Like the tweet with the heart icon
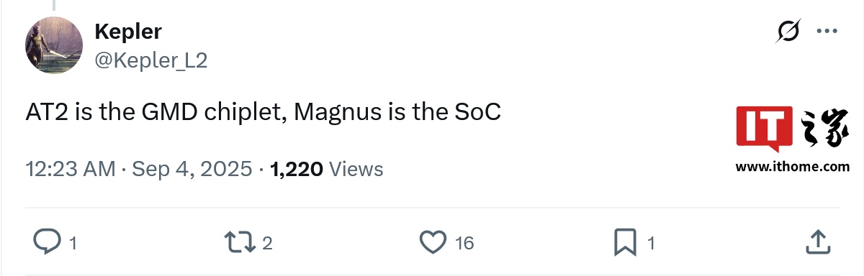This screenshot has width=864, height=276. 433,242
